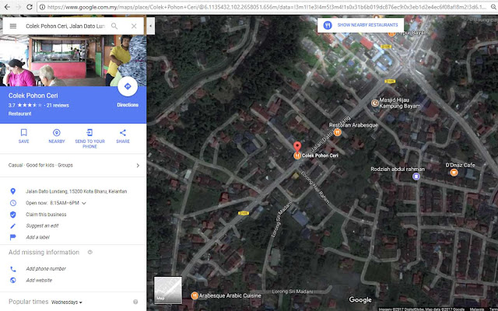Click Send to your phone icon

pos(90,132)
